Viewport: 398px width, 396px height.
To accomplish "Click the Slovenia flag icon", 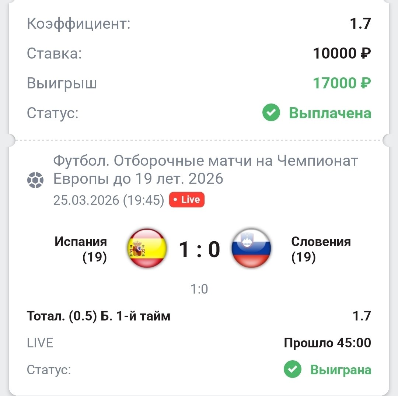I will [251, 248].
